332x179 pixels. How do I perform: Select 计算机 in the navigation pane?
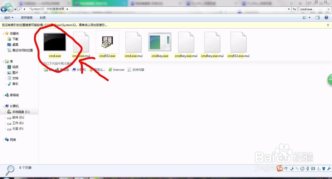tap(14, 106)
